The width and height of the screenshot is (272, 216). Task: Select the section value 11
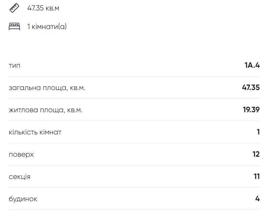(x=256, y=177)
